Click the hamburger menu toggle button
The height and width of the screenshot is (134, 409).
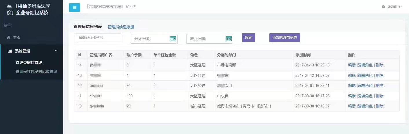coord(74,7)
